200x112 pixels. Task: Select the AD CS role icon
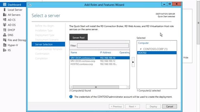pyautogui.click(x=5, y=20)
